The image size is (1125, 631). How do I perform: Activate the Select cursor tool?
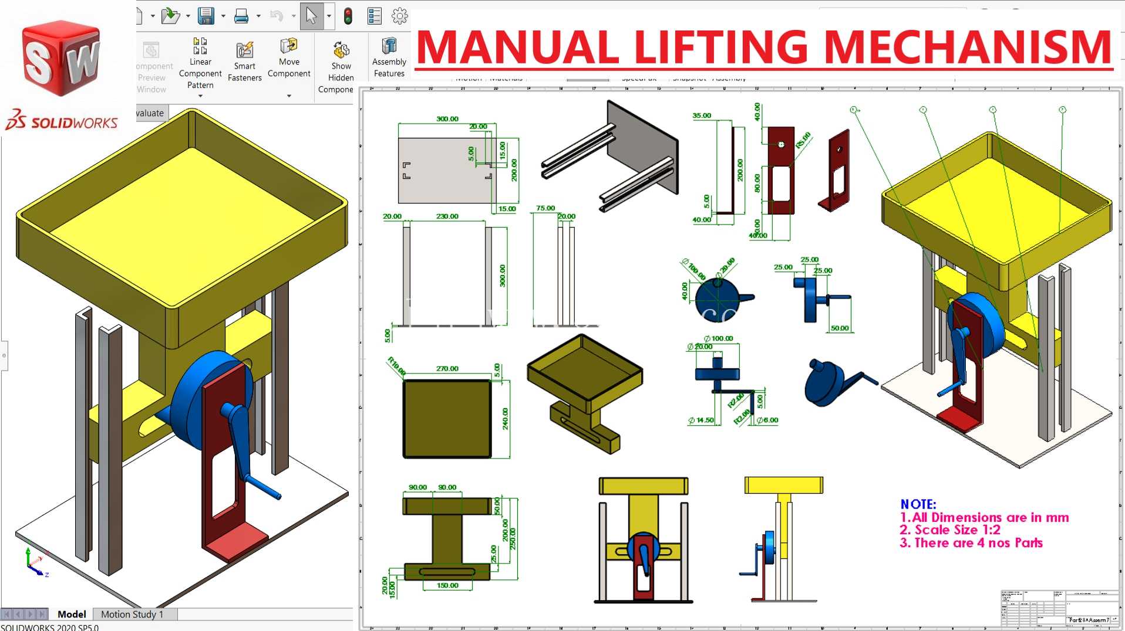311,16
